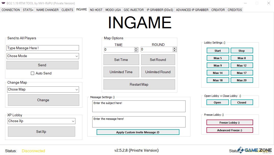This screenshot has height=155, width=274.
Task: Expand the Chose Mode dropdown
Action: pos(76,56)
